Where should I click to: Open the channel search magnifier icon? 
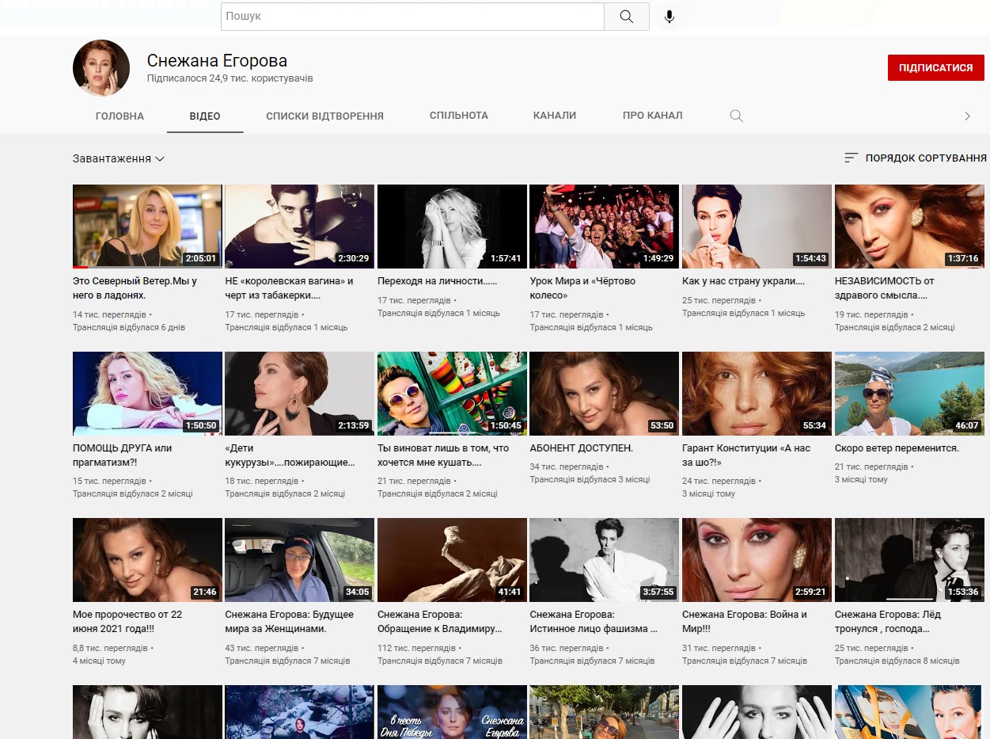point(736,116)
